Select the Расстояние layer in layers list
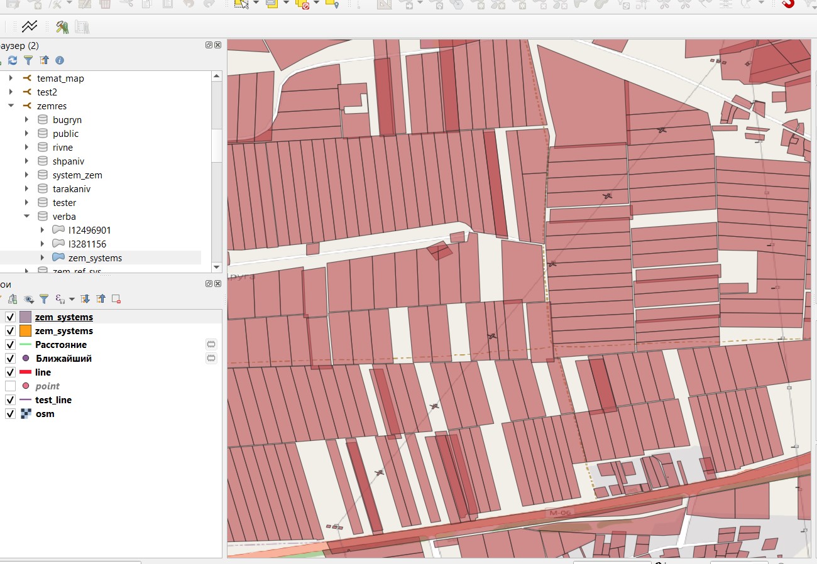 61,345
